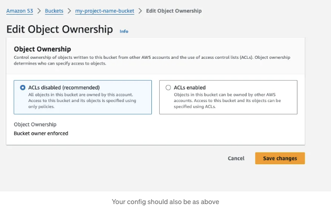Click the Bucket owner enforced value text

coord(41,133)
